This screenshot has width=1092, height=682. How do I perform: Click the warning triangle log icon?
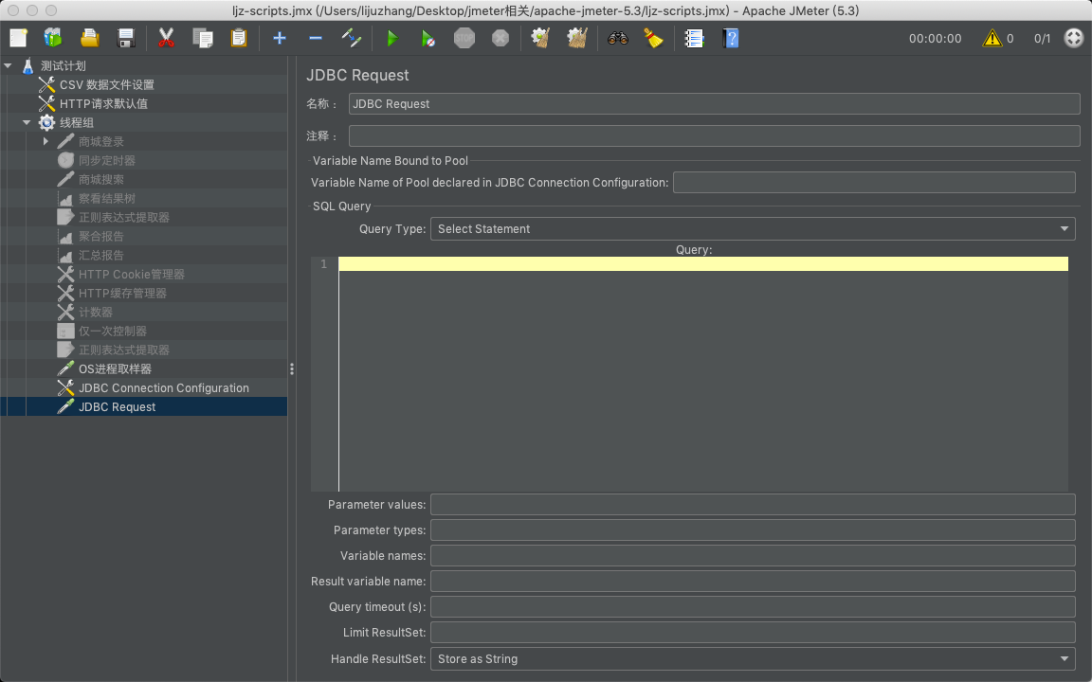click(x=992, y=38)
